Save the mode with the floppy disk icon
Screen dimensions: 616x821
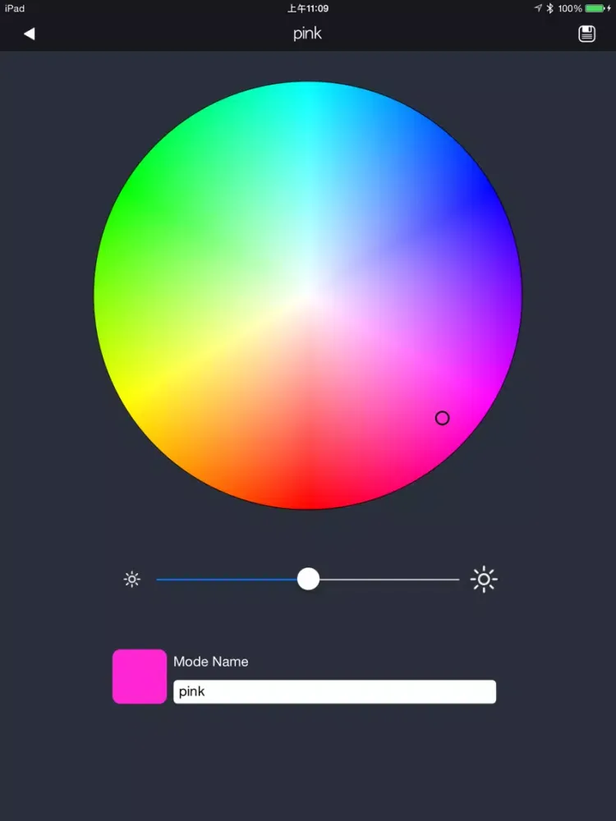[x=586, y=34]
